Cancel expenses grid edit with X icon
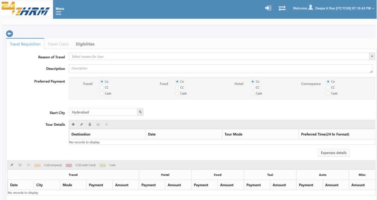 point(28,165)
